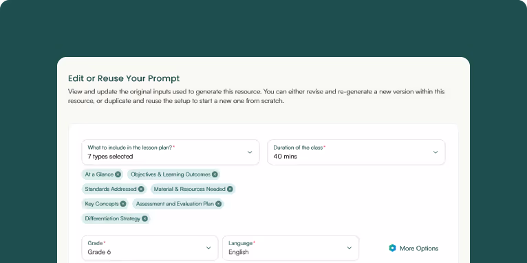Click the 'At a Glance' chip label
This screenshot has width=527, height=263.
(x=99, y=174)
